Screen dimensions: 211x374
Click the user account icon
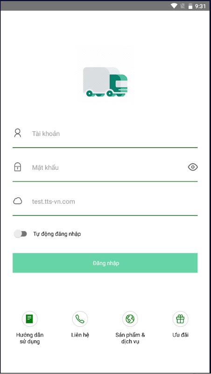point(17,133)
